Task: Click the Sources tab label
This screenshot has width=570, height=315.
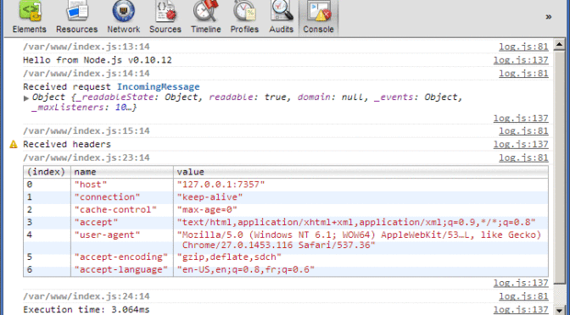Action: point(165,30)
